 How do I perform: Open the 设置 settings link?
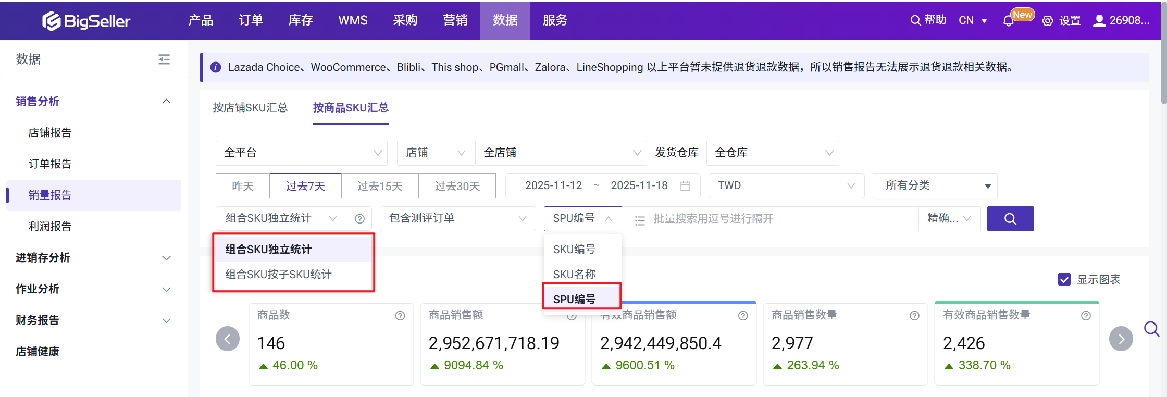point(1062,21)
